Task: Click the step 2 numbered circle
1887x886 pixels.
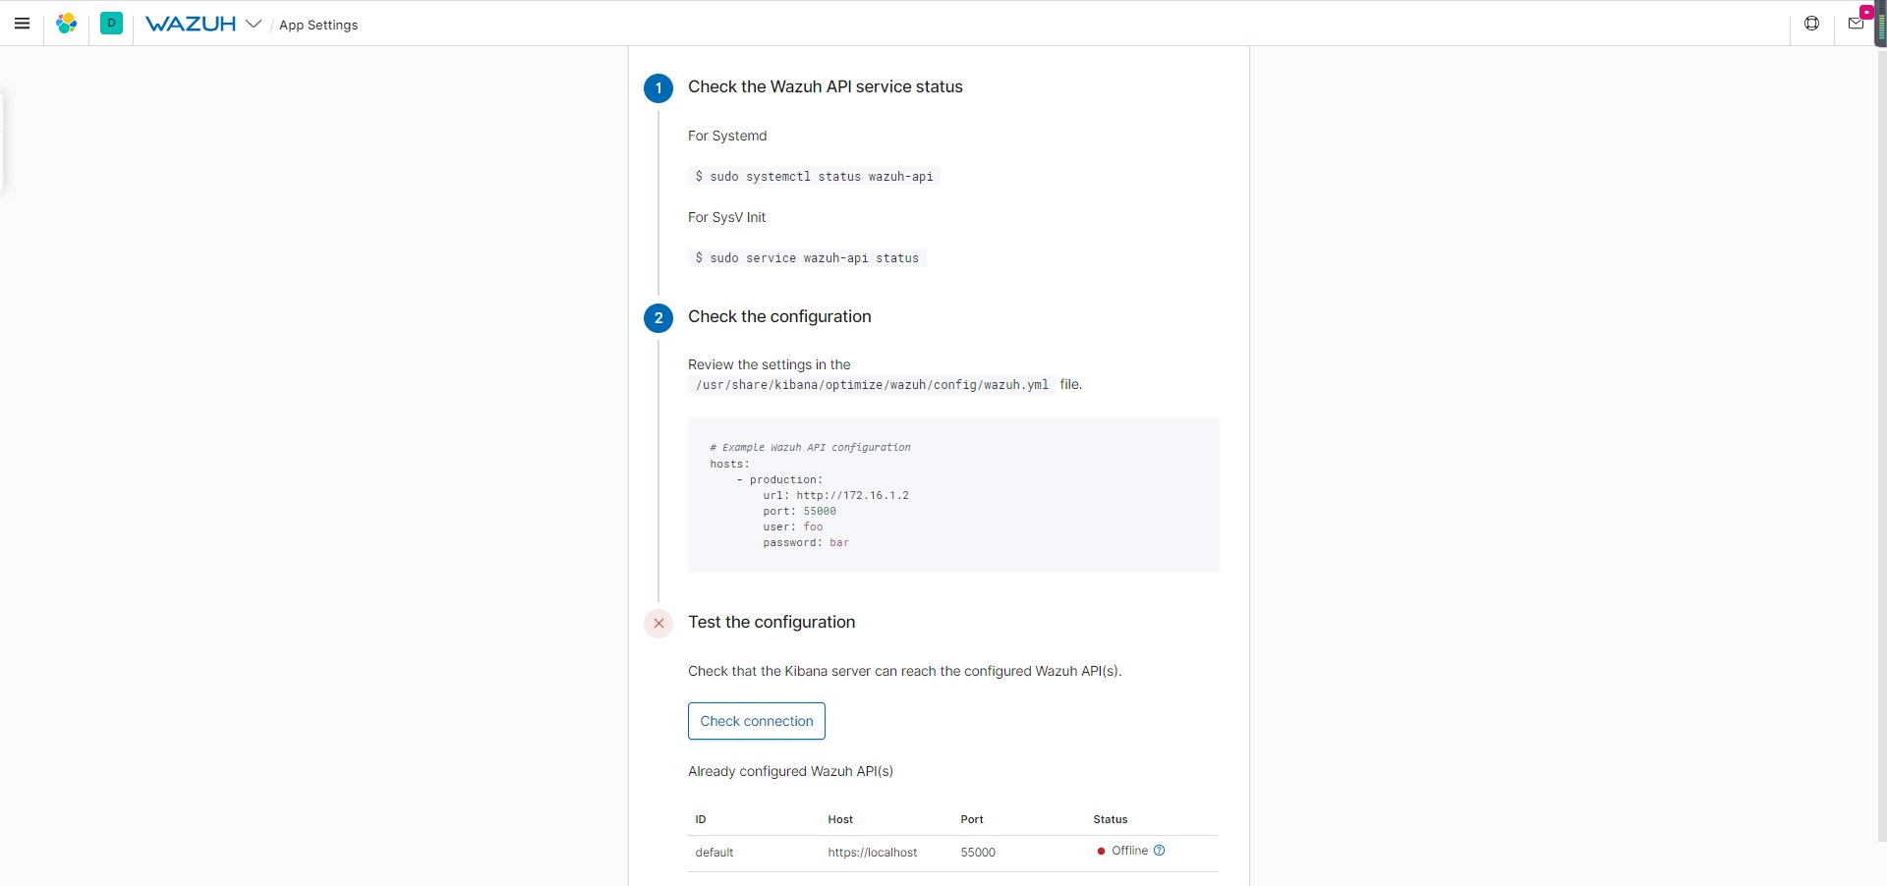Action: [x=658, y=318]
